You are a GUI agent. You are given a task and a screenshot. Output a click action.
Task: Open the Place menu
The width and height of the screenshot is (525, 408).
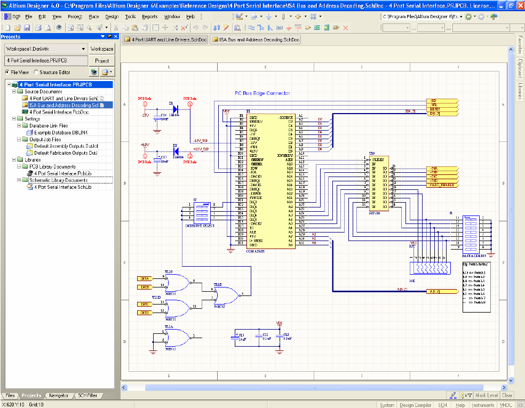(x=94, y=17)
